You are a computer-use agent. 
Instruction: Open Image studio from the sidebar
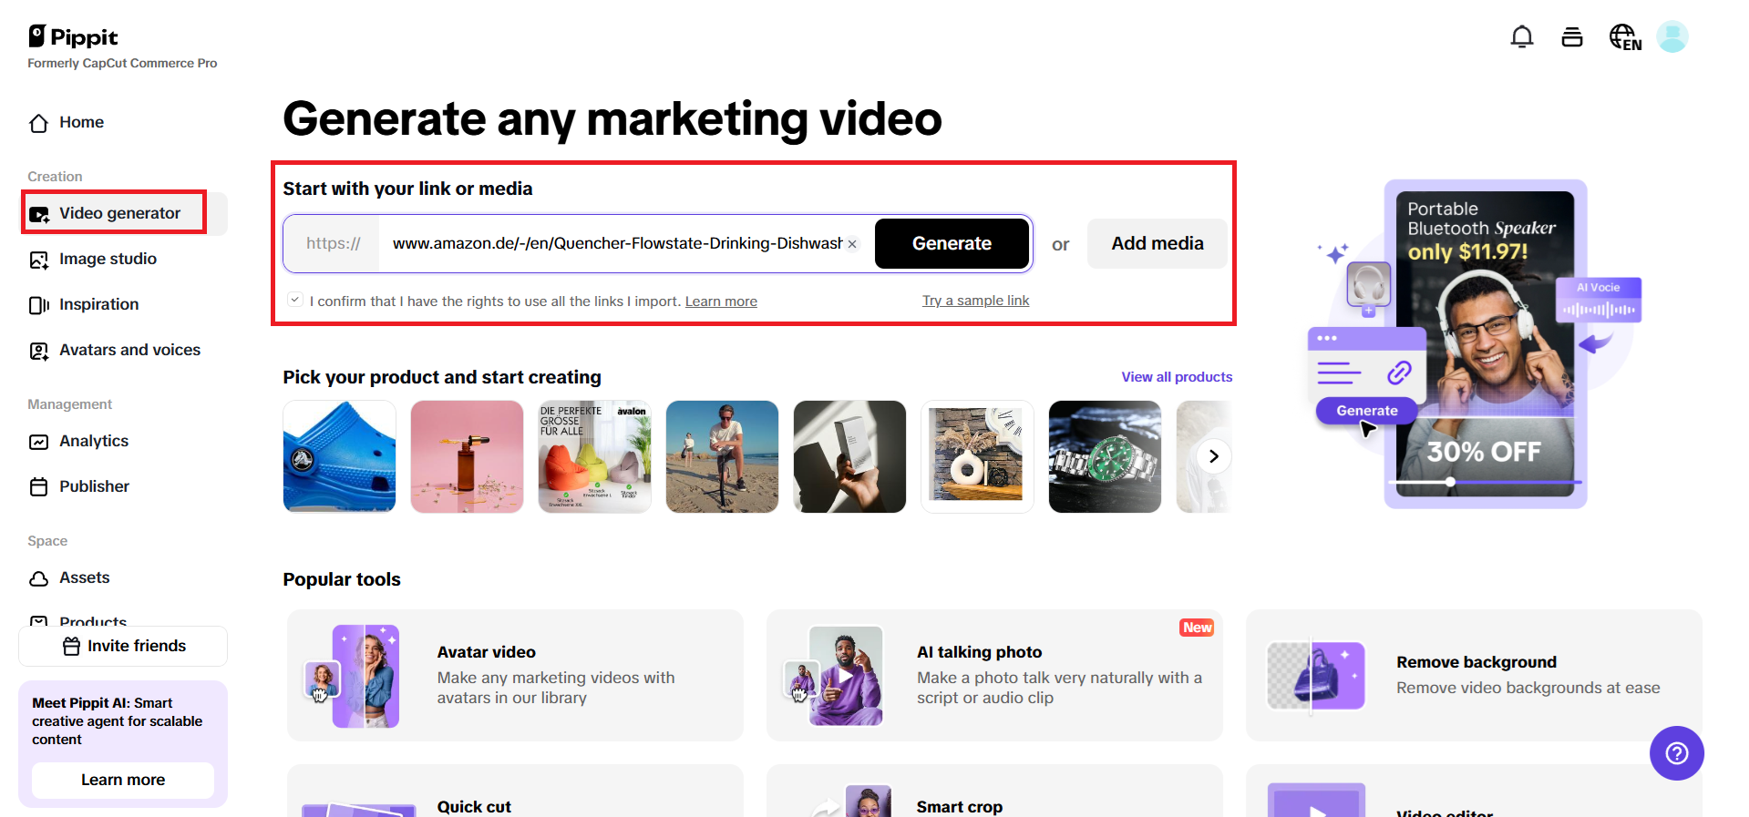[x=108, y=259]
